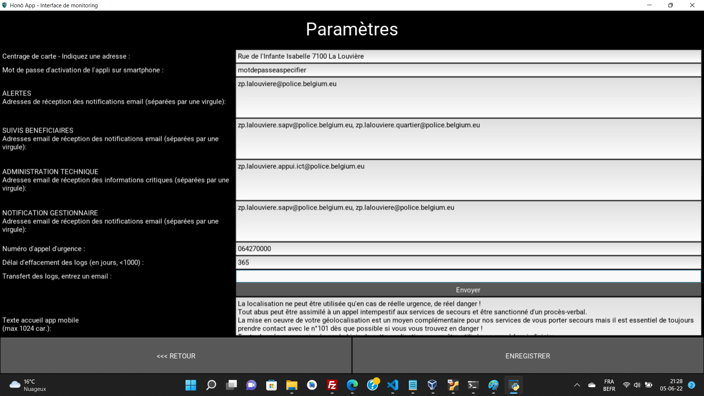
Task: Open File Explorer folder icon
Action: point(292,385)
